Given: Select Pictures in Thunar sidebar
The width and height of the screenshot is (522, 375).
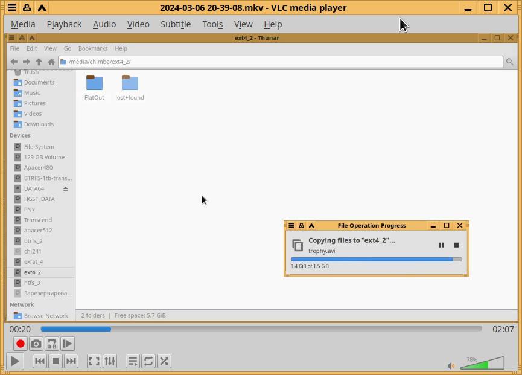Looking at the screenshot, I should tap(34, 103).
